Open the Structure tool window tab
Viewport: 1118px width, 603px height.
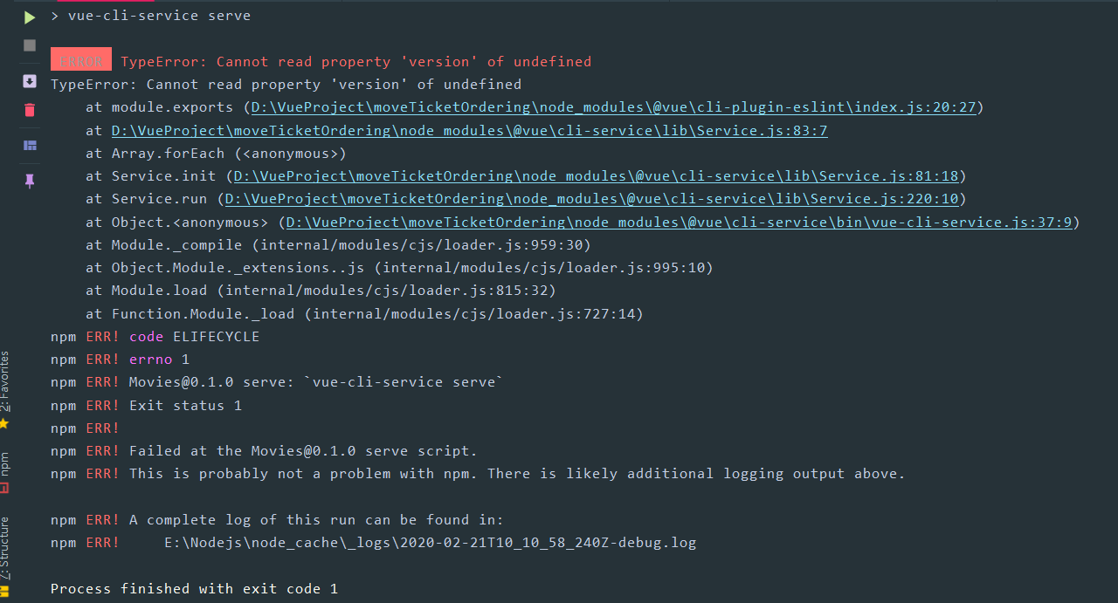5,547
